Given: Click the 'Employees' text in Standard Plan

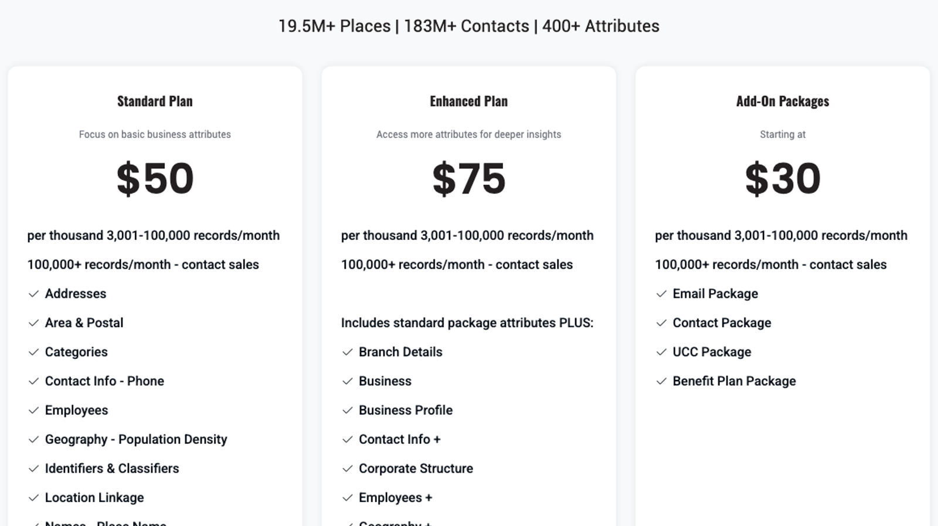Looking at the screenshot, I should coord(77,410).
